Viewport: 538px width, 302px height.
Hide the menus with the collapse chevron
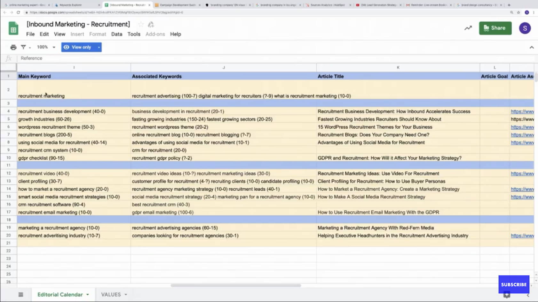tap(531, 47)
